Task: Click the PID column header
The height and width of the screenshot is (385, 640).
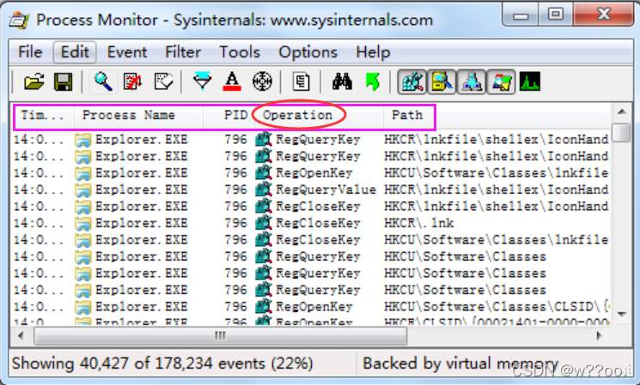Action: 229,115
